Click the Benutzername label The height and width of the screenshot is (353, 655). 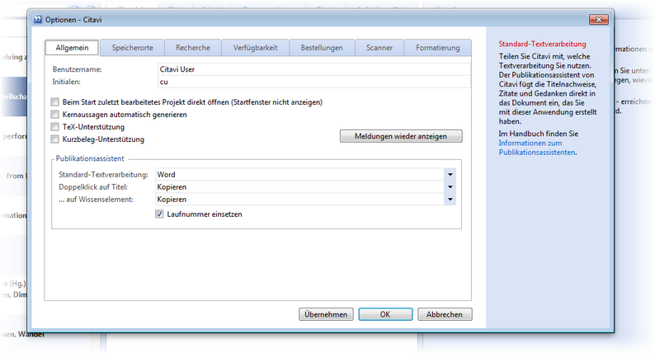77,69
